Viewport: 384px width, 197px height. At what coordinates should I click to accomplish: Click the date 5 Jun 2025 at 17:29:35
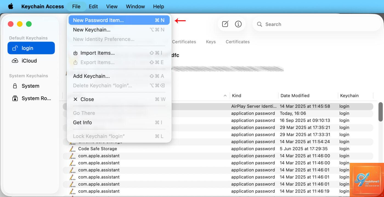(304, 149)
